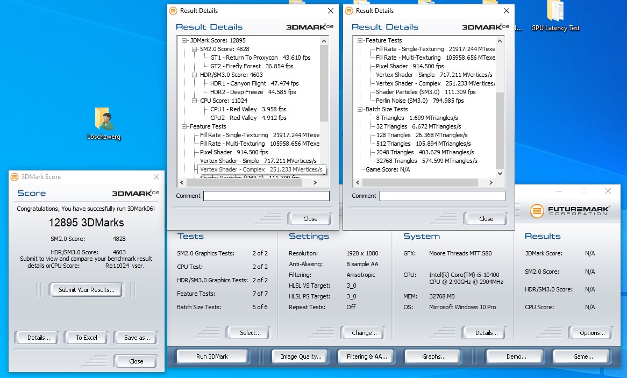This screenshot has width=627, height=378.
Task: Select GT2 - Firefly Forest row
Action: click(x=252, y=66)
